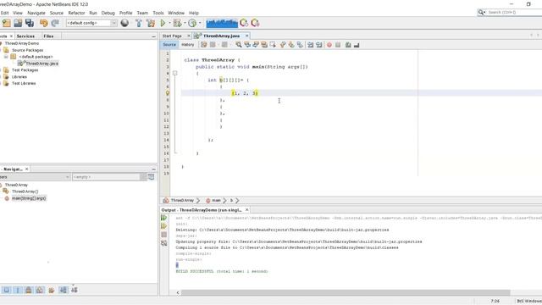
Task: Click the Re-run green arrows icon in Output
Action: [x=163, y=218]
